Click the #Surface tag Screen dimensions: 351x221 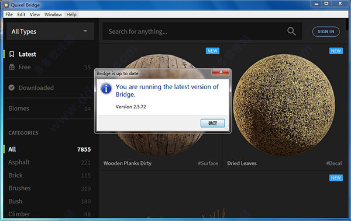[x=208, y=163]
